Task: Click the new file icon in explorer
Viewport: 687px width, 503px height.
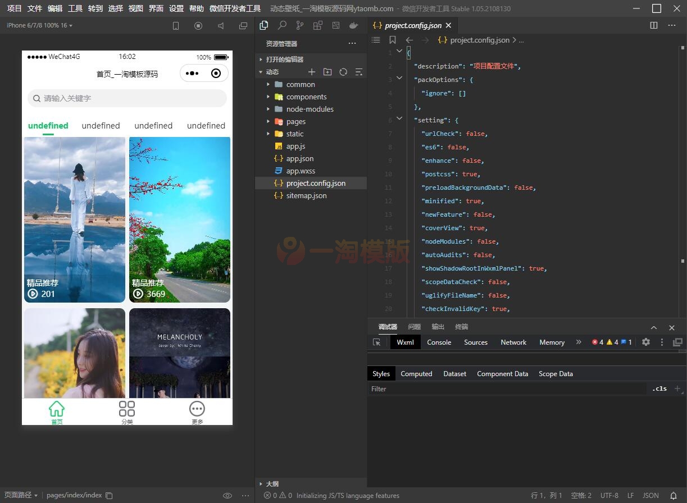Action: point(312,72)
